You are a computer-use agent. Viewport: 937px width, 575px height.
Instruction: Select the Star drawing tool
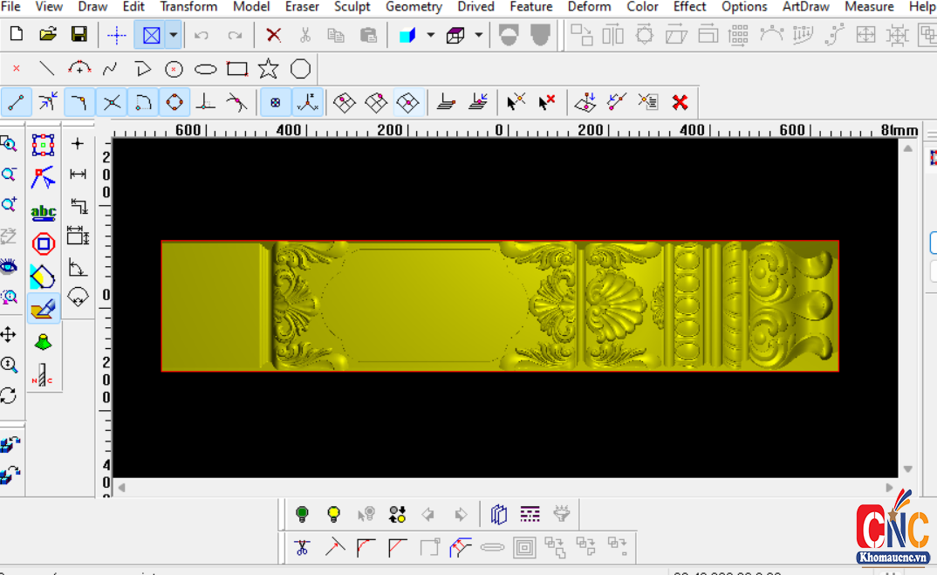click(x=268, y=68)
